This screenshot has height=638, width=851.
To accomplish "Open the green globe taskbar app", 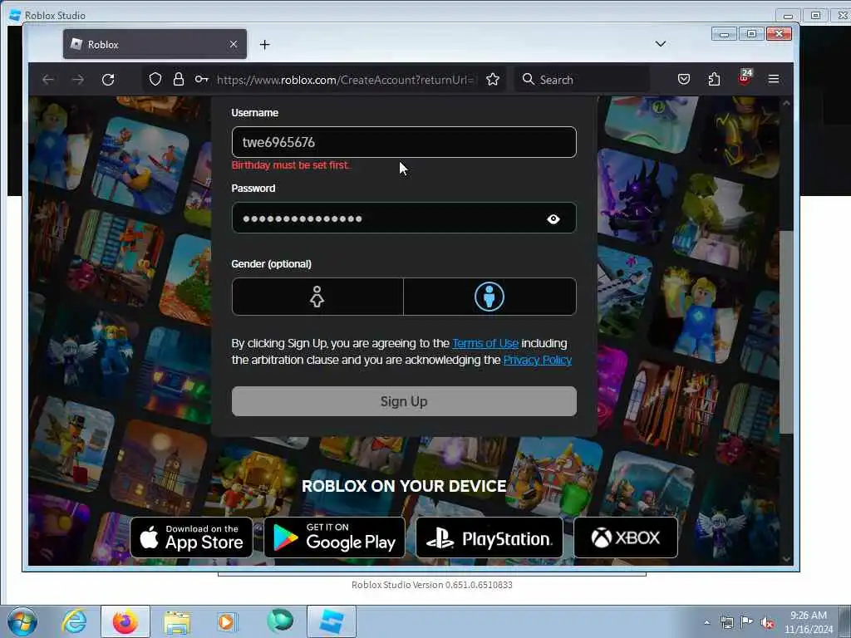I will tap(279, 621).
